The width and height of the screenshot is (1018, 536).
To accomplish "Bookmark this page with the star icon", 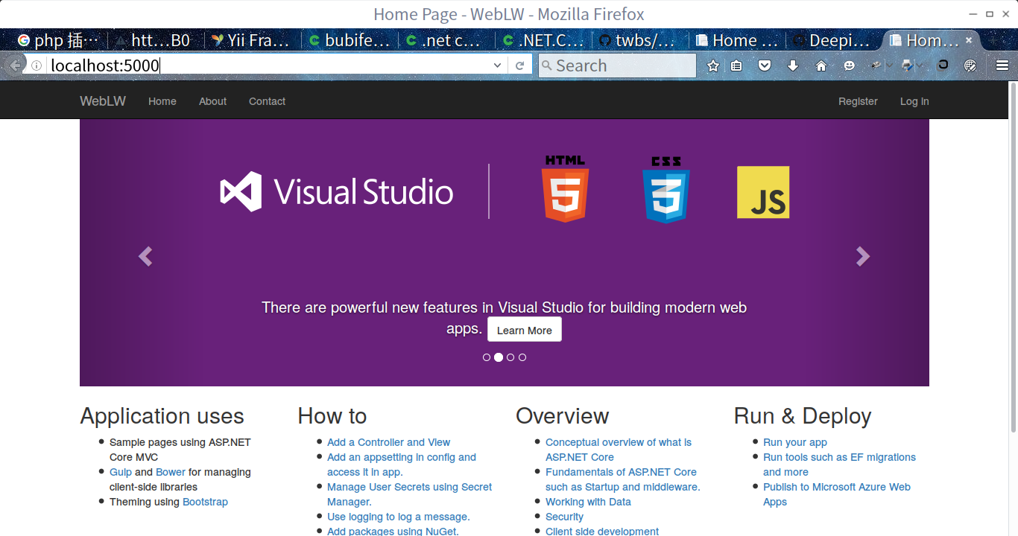I will pos(713,66).
